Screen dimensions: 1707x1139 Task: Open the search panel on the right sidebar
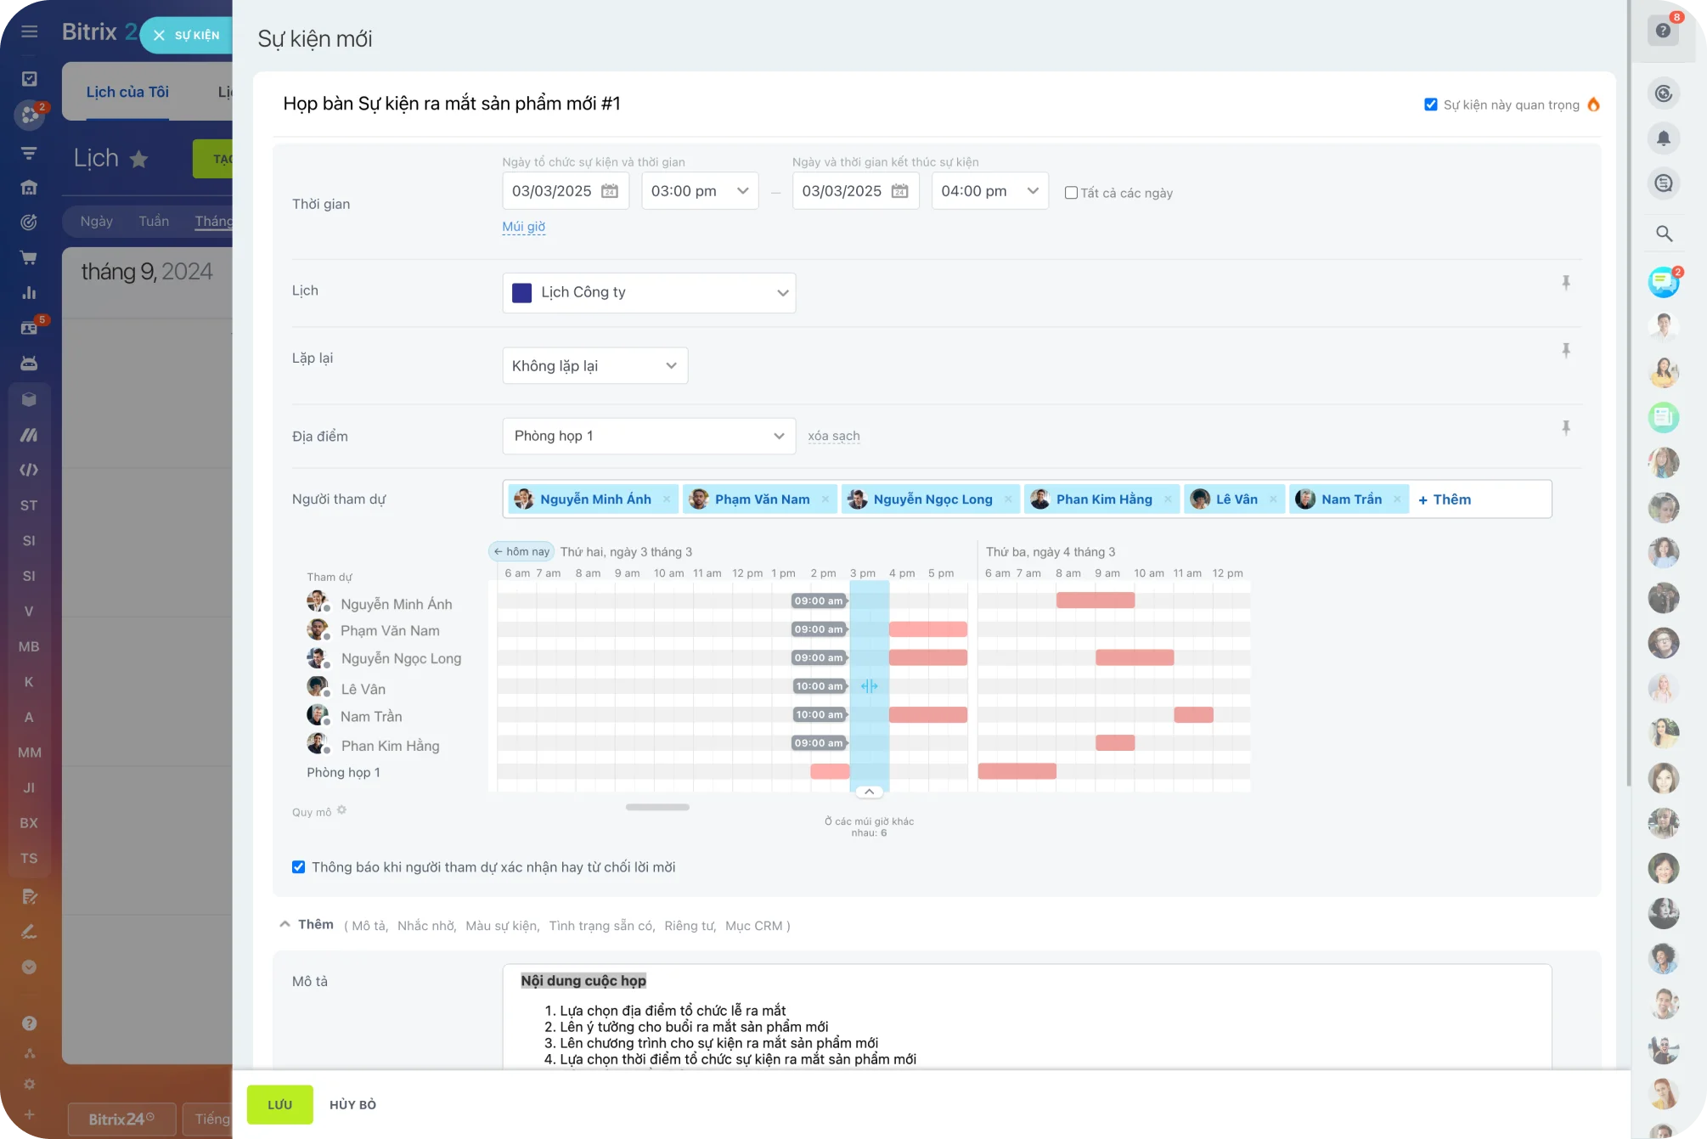(1662, 232)
